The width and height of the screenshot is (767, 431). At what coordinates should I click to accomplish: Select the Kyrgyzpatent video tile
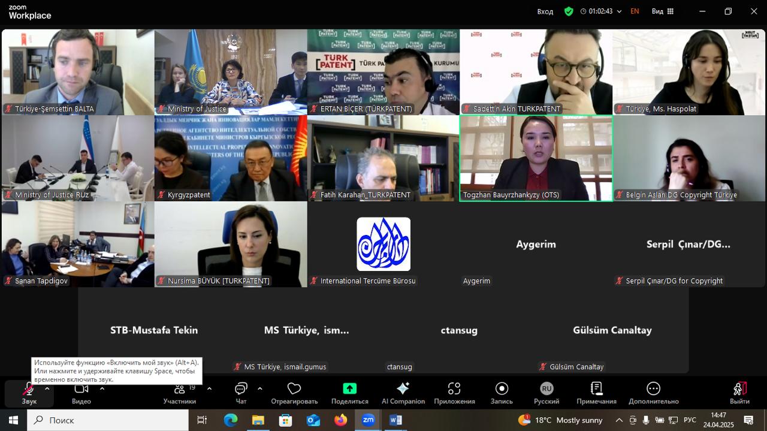231,158
